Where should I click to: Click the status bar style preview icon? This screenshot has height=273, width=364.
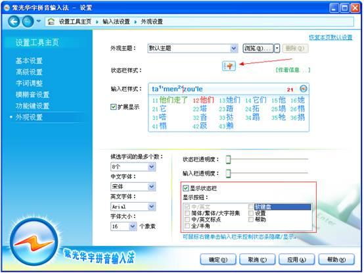tap(229, 66)
